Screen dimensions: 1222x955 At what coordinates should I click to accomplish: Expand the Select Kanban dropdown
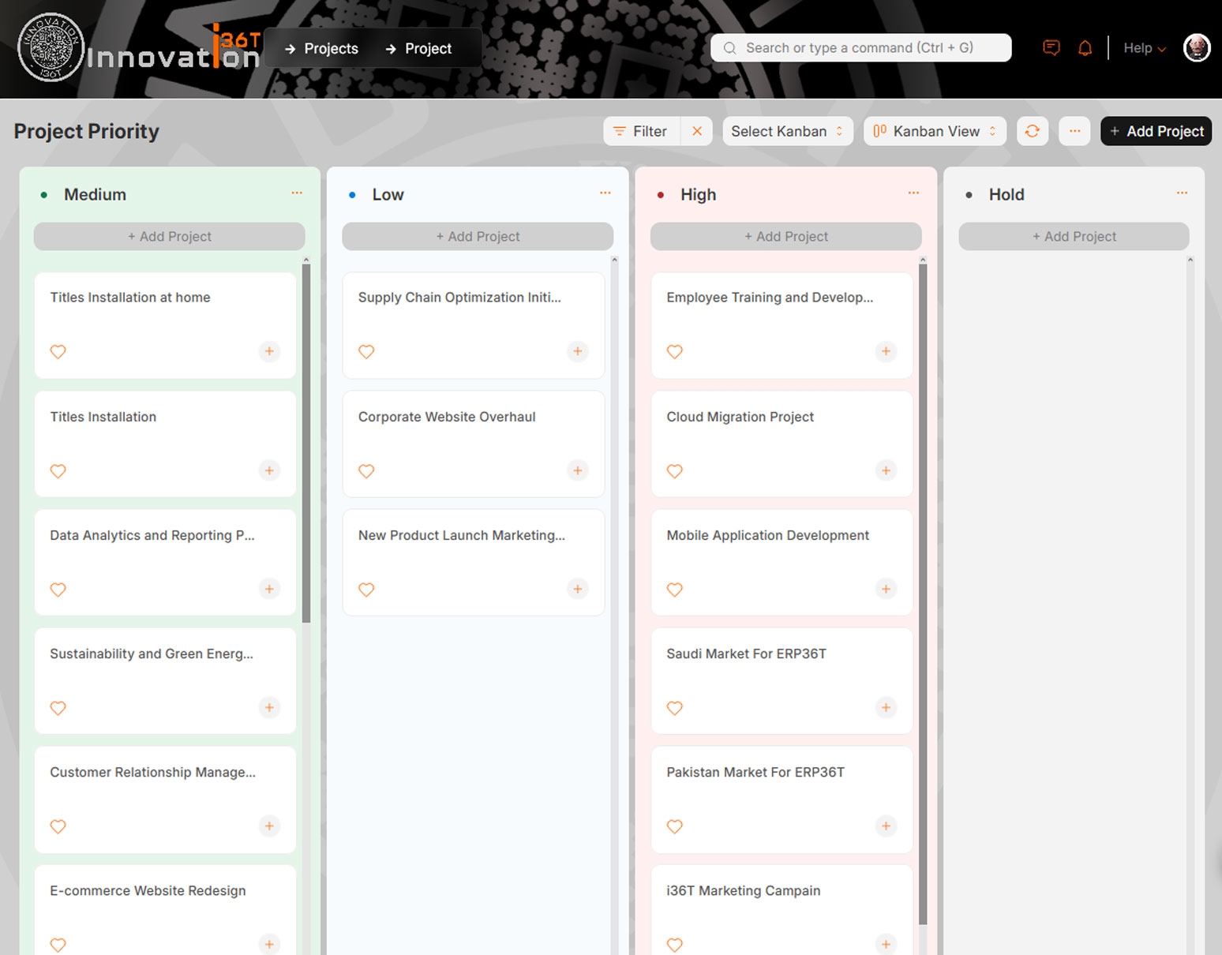click(x=787, y=131)
